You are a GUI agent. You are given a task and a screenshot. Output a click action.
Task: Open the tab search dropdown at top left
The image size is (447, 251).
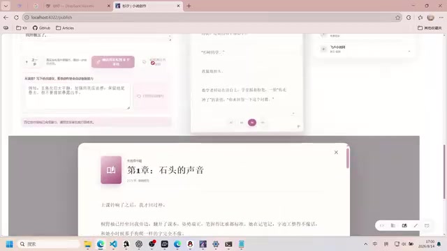pos(6,6)
